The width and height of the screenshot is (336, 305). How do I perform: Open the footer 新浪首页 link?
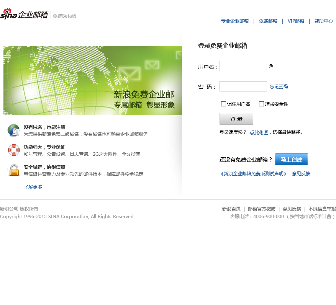pos(231,209)
